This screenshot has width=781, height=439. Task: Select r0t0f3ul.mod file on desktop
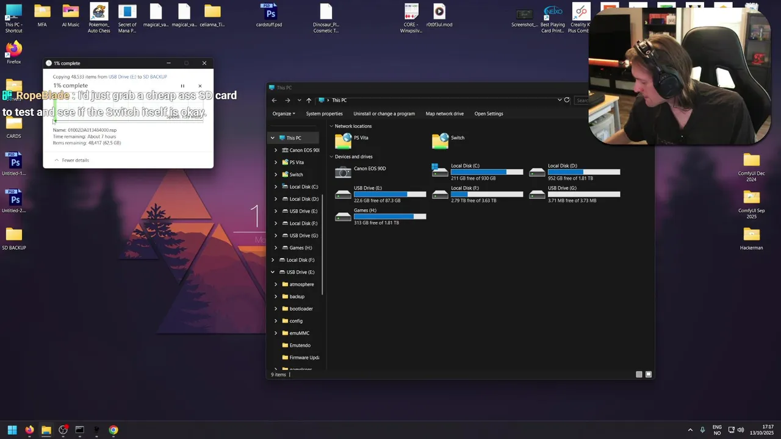439,15
